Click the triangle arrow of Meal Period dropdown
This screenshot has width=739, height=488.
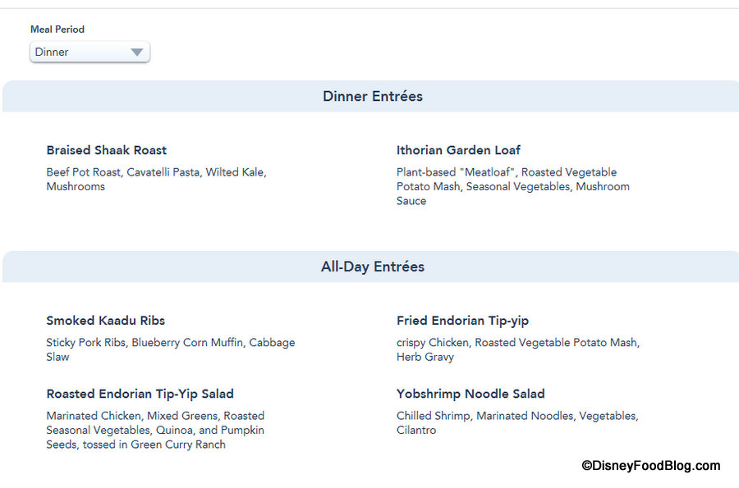137,52
